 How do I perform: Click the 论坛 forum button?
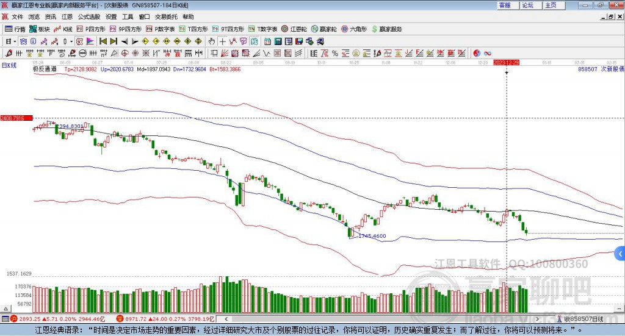pyautogui.click(x=528, y=5)
